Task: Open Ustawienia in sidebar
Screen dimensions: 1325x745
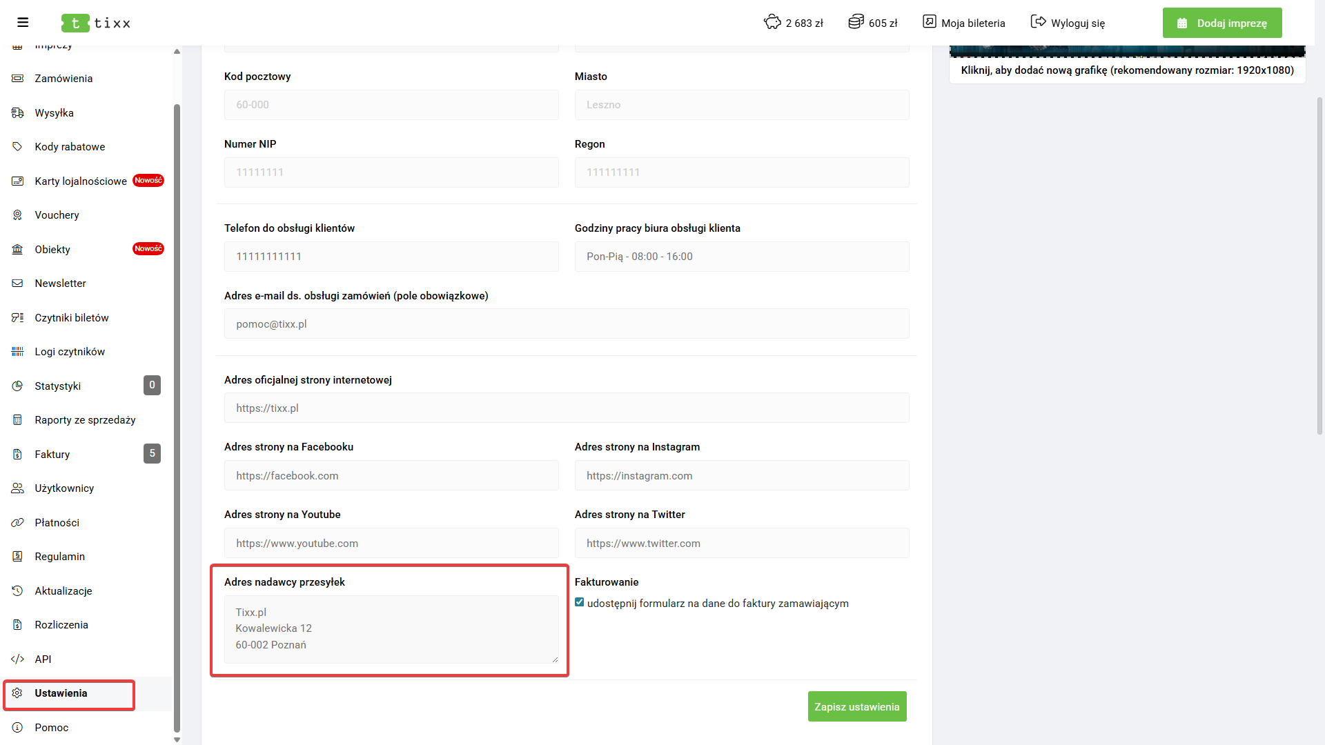Action: coord(61,693)
